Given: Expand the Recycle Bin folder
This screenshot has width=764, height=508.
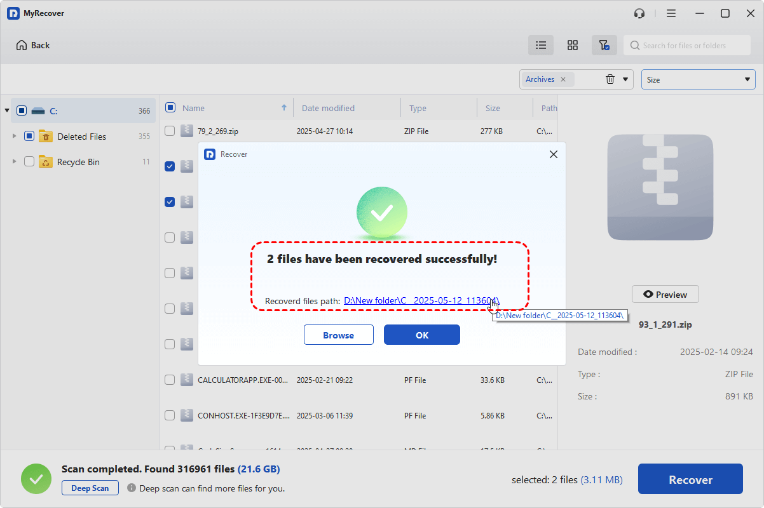Looking at the screenshot, I should coord(15,161).
